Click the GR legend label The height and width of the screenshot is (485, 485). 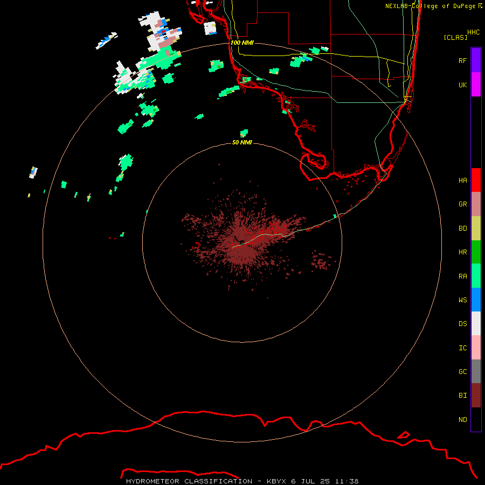pos(462,204)
